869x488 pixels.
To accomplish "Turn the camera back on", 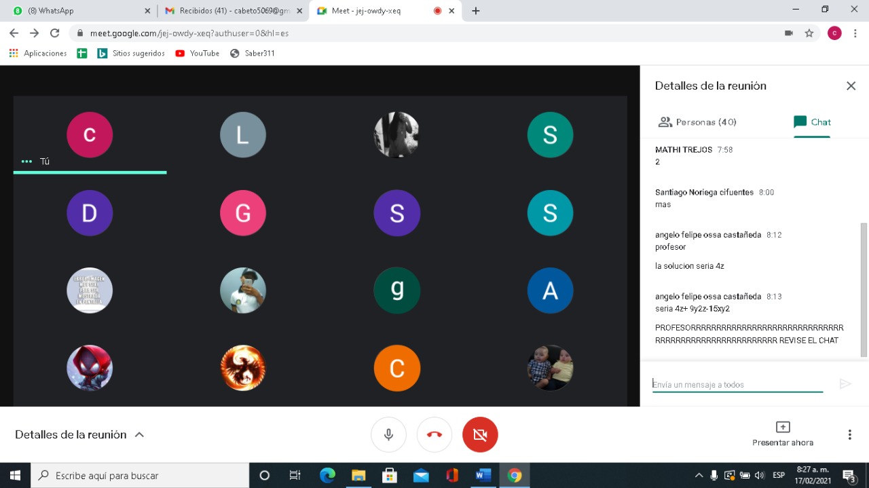I will tap(480, 434).
